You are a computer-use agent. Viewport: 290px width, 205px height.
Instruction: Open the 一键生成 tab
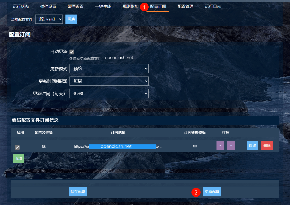(x=103, y=6)
